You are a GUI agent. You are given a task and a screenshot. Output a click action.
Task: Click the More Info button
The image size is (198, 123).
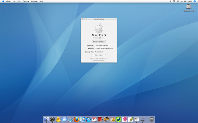click(x=99, y=55)
